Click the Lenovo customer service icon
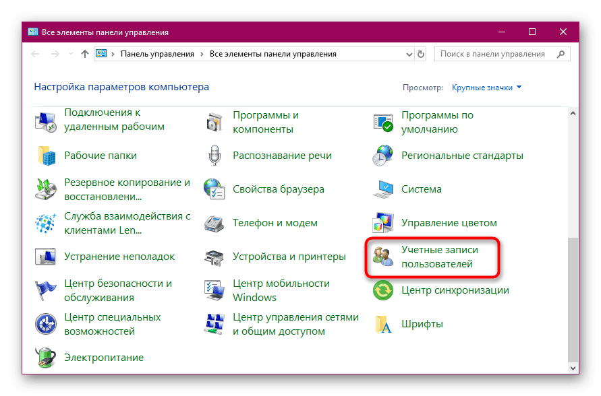The width and height of the screenshot is (601, 396). [x=46, y=223]
